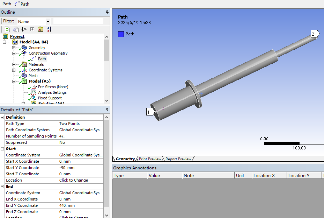324x218 pixels.
Task: Pin the Details of Path panel
Action: pos(107,110)
